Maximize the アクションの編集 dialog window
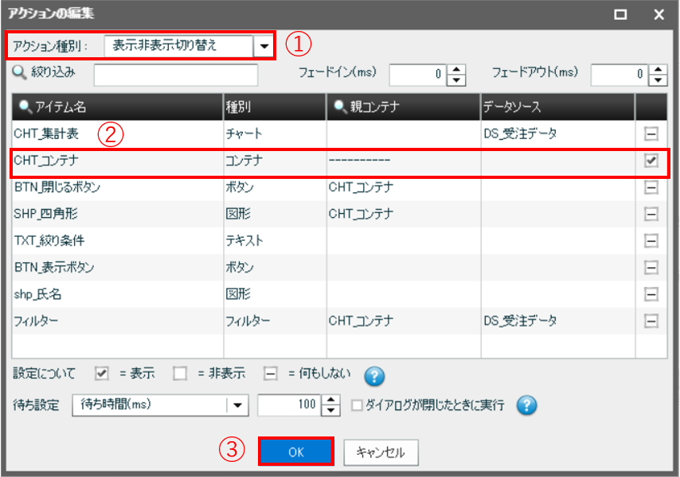680x477 pixels. 621,14
